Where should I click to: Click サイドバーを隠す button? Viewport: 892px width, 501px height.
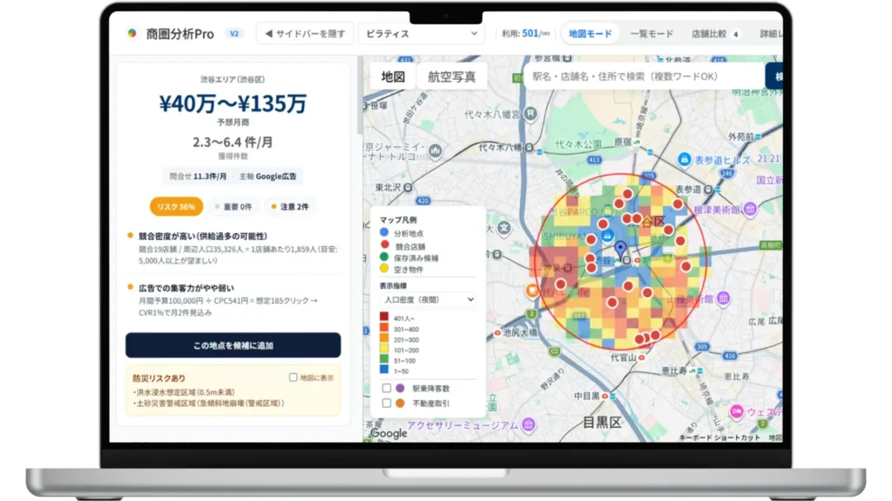[x=305, y=34]
